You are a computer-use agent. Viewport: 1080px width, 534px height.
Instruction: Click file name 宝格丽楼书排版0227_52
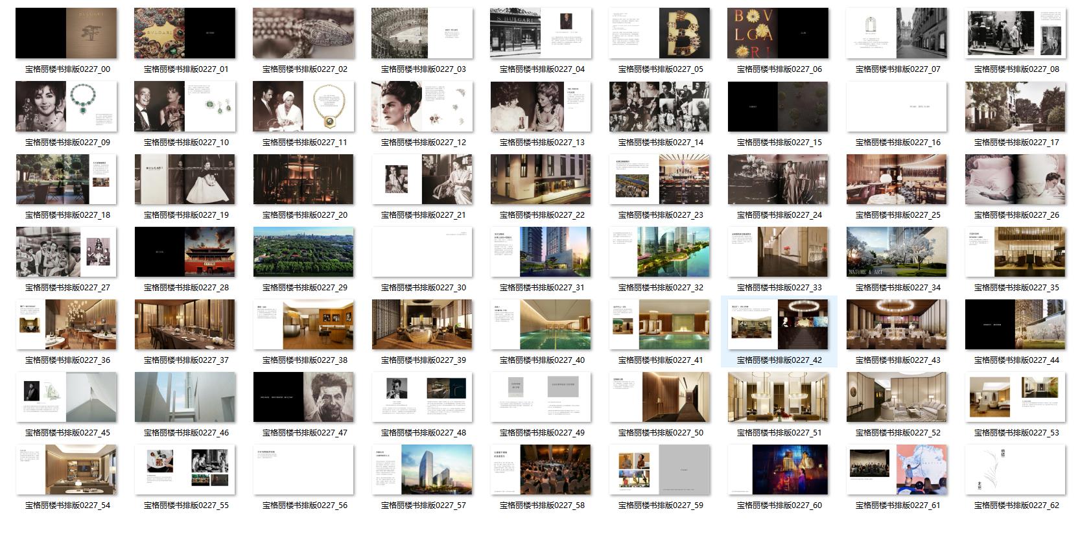point(898,433)
